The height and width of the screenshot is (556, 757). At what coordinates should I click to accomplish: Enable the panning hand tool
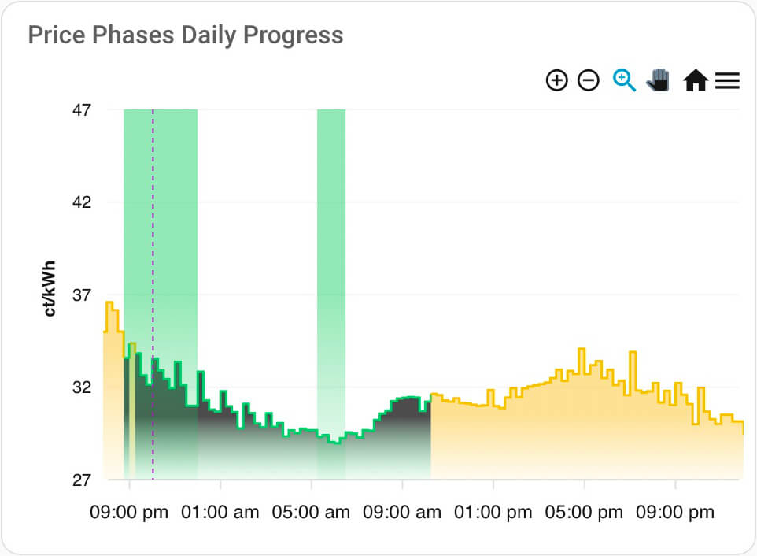658,80
